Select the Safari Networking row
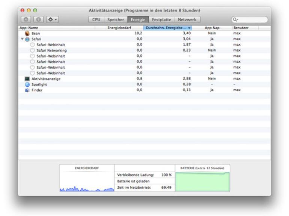 [x=144, y=50]
